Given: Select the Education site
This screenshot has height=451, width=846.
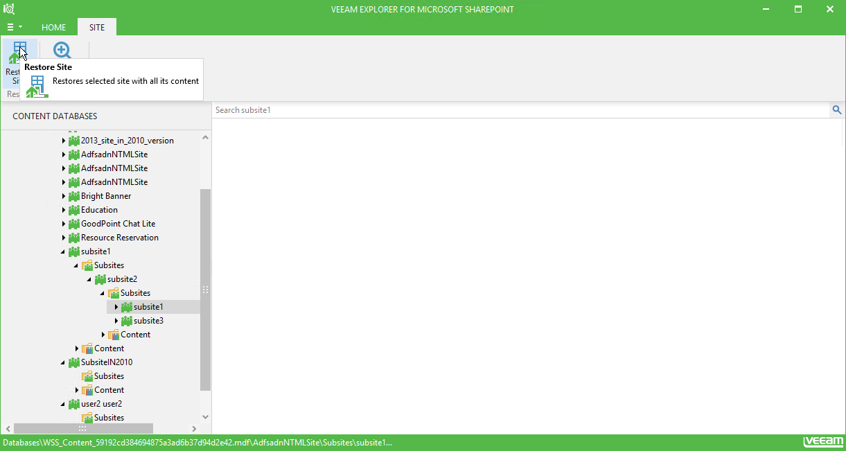Looking at the screenshot, I should coord(99,210).
